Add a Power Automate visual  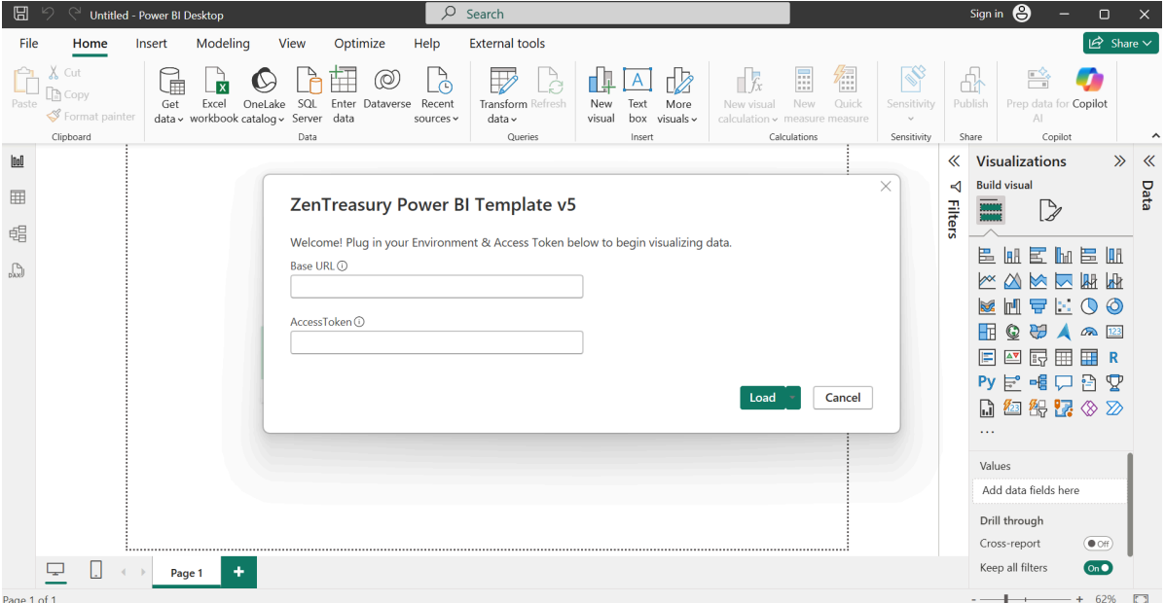[x=1112, y=408]
